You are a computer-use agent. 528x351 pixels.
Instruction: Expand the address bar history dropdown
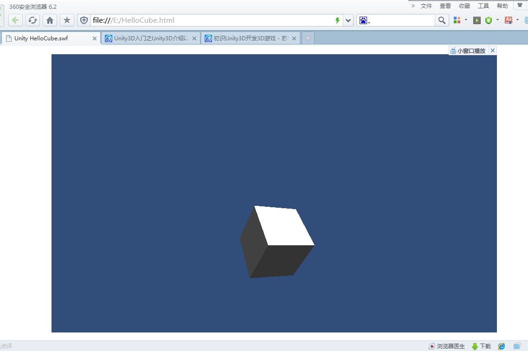[348, 20]
